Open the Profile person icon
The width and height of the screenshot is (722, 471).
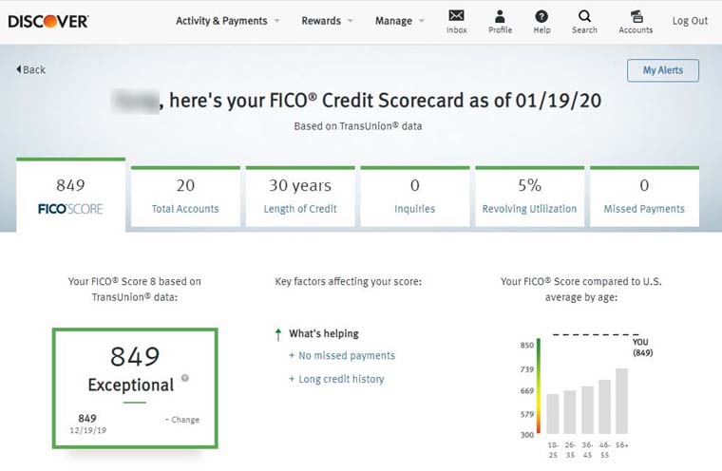pos(500,16)
